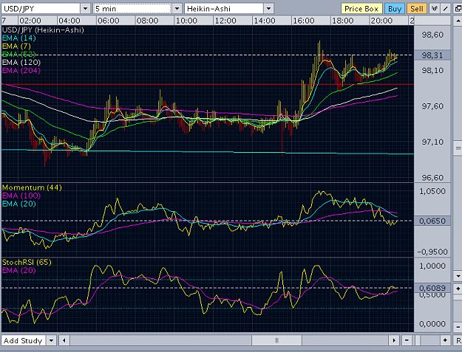The image size is (462, 352).
Task: Click the vertical zoom minus icon
Action: click(x=458, y=326)
